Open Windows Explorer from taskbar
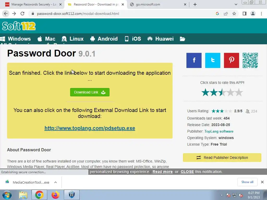 (23, 195)
